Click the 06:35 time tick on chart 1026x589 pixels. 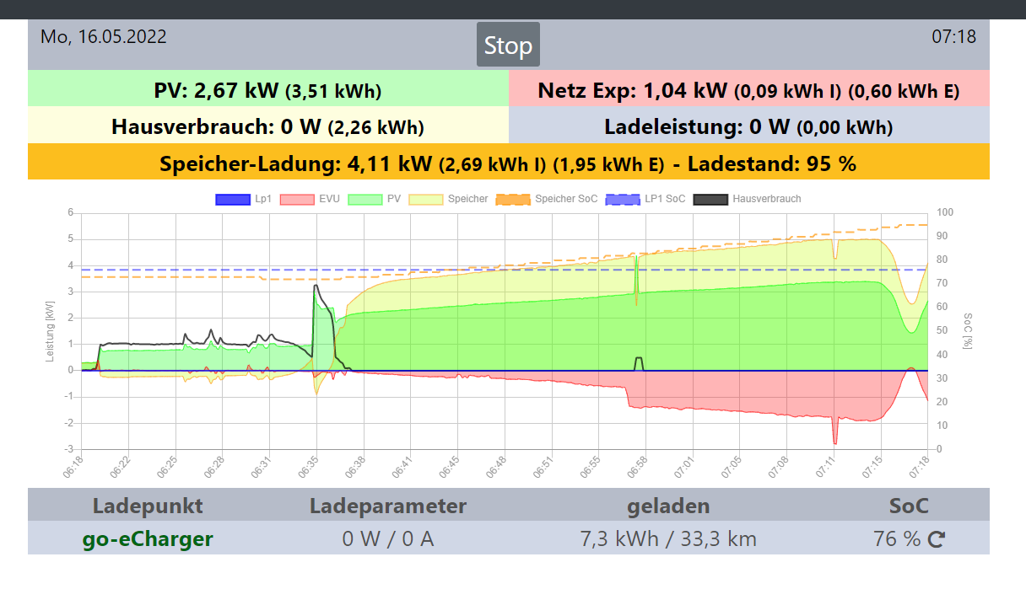pos(308,469)
